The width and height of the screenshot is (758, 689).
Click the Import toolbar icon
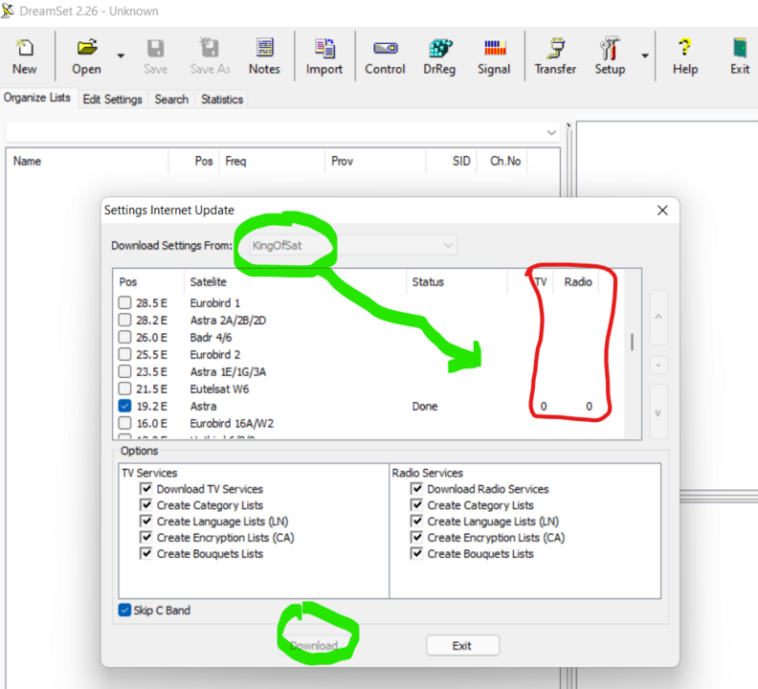pos(324,56)
